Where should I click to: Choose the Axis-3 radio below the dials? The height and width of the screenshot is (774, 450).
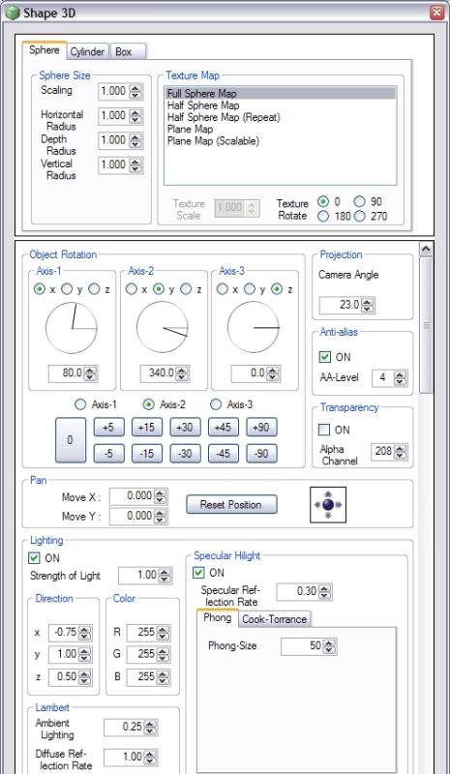[216, 404]
